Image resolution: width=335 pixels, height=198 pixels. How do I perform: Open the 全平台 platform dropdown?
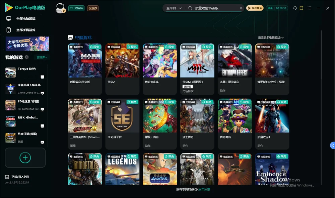[174, 8]
